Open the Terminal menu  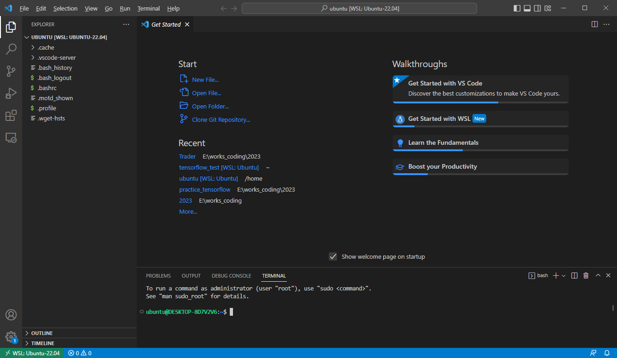pyautogui.click(x=149, y=8)
